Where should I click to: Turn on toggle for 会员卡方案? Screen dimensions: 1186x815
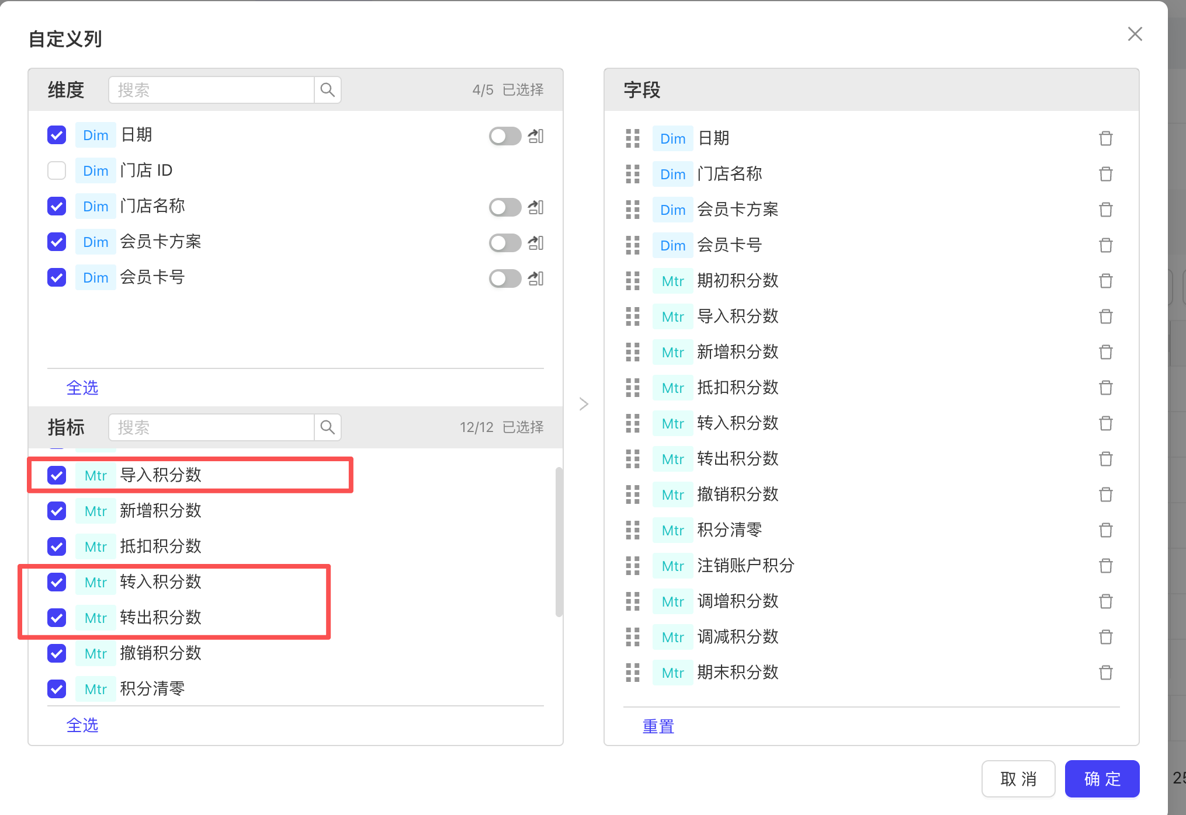(x=505, y=243)
